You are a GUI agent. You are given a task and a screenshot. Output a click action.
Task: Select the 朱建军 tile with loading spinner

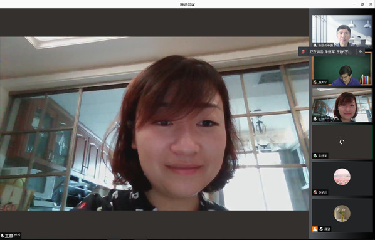point(342,142)
